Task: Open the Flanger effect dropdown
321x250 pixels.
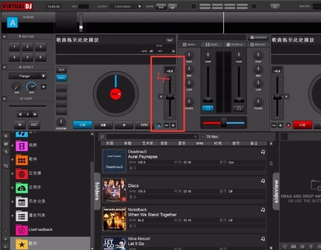Action: [x=43, y=76]
